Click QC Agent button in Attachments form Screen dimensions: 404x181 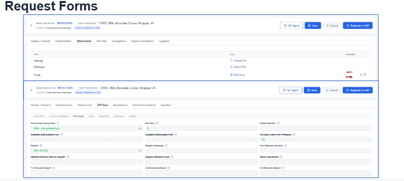pos(291,25)
